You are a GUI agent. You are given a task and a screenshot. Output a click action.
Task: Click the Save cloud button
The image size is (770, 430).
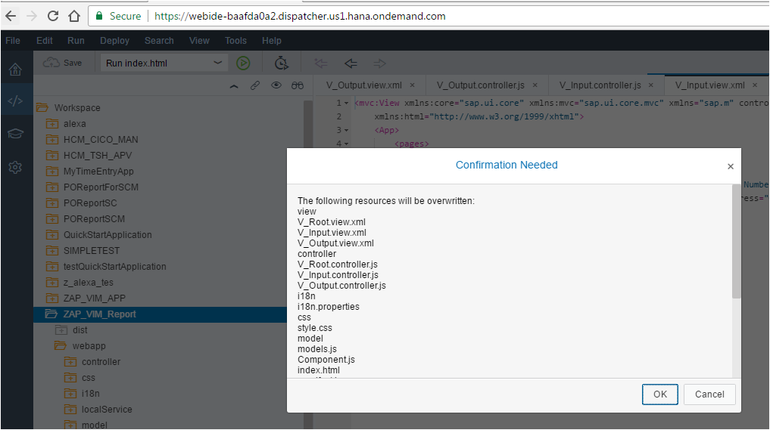click(x=62, y=63)
